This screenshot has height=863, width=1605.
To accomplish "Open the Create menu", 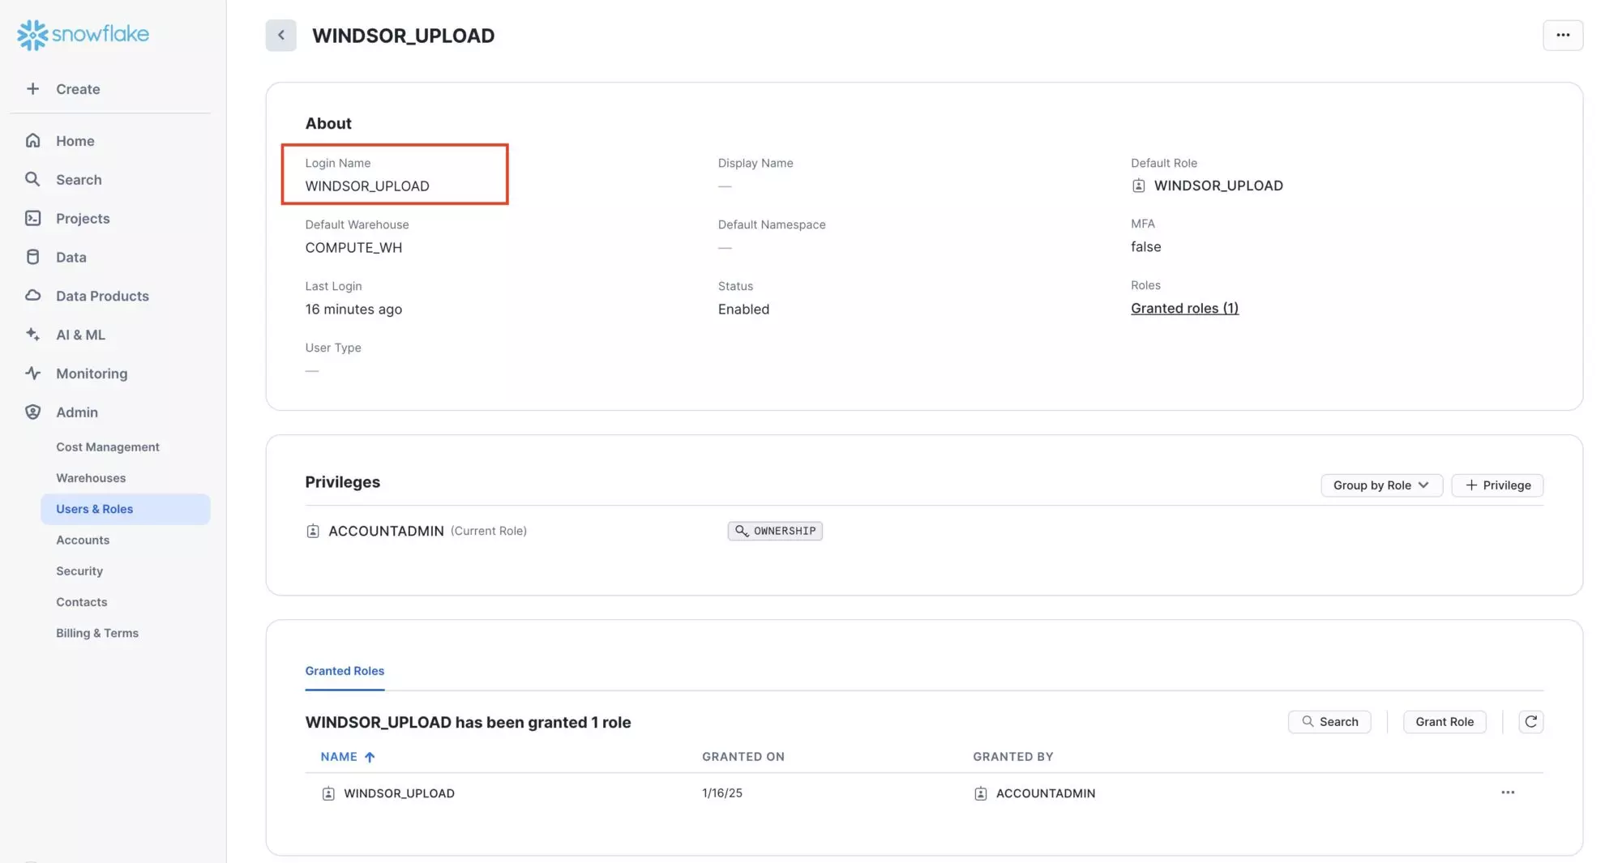I will 78,89.
